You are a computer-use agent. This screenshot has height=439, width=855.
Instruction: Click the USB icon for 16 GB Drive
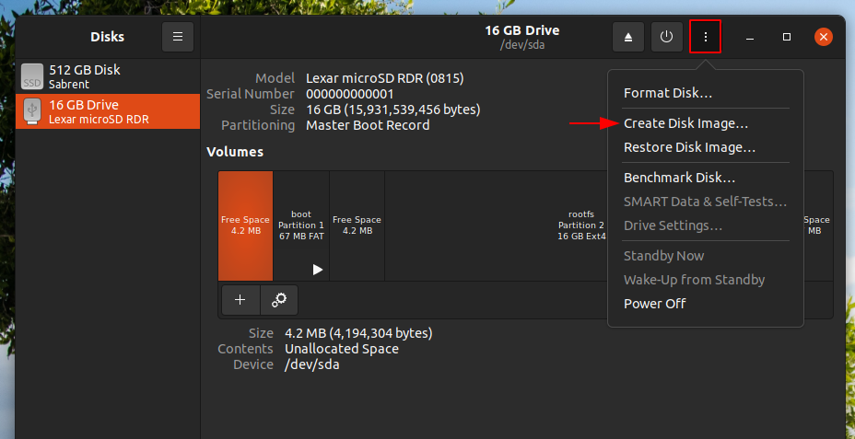pyautogui.click(x=31, y=111)
